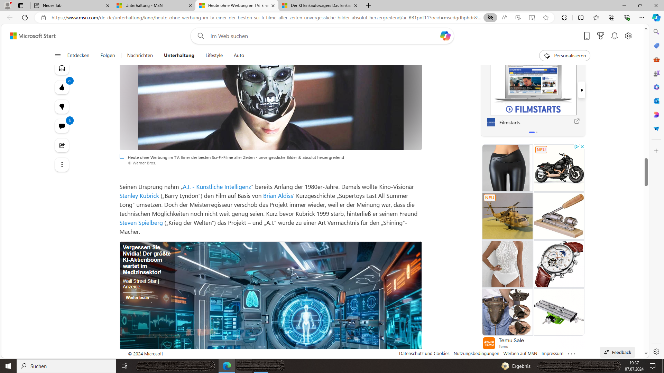Open the hamburger navigation menu
Image resolution: width=664 pixels, height=373 pixels.
coord(58,56)
